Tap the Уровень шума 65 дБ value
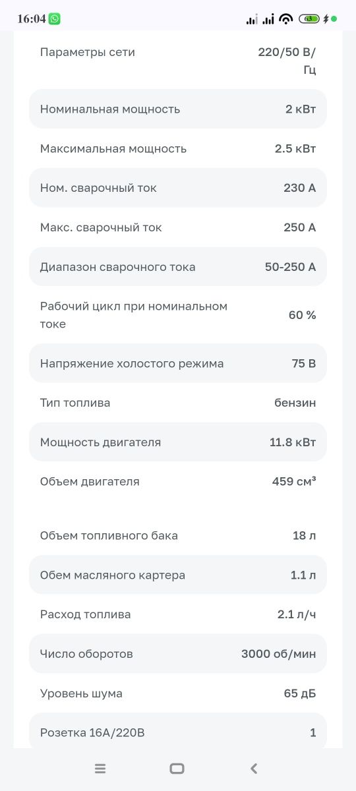356x791 pixels. click(x=300, y=693)
